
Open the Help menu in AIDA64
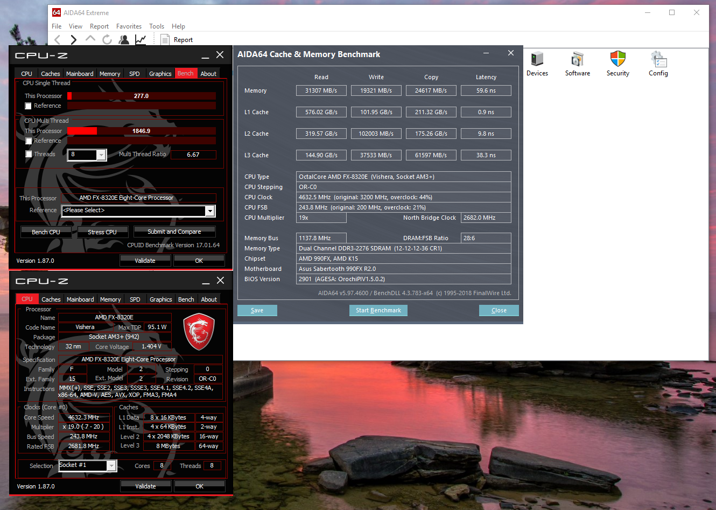point(178,26)
